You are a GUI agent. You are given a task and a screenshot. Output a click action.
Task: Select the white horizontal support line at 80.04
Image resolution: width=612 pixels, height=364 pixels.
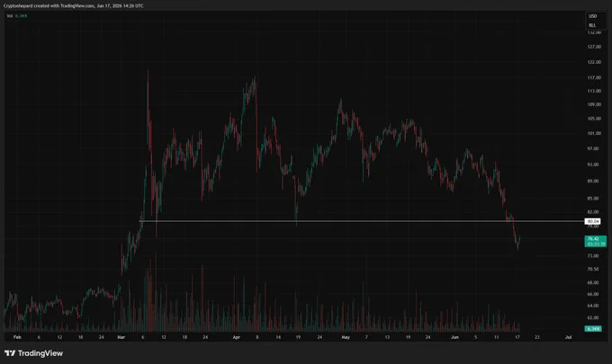coord(362,221)
